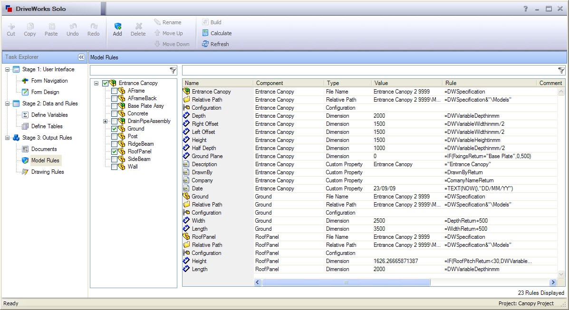Check the Concrete checkbox

[114, 113]
